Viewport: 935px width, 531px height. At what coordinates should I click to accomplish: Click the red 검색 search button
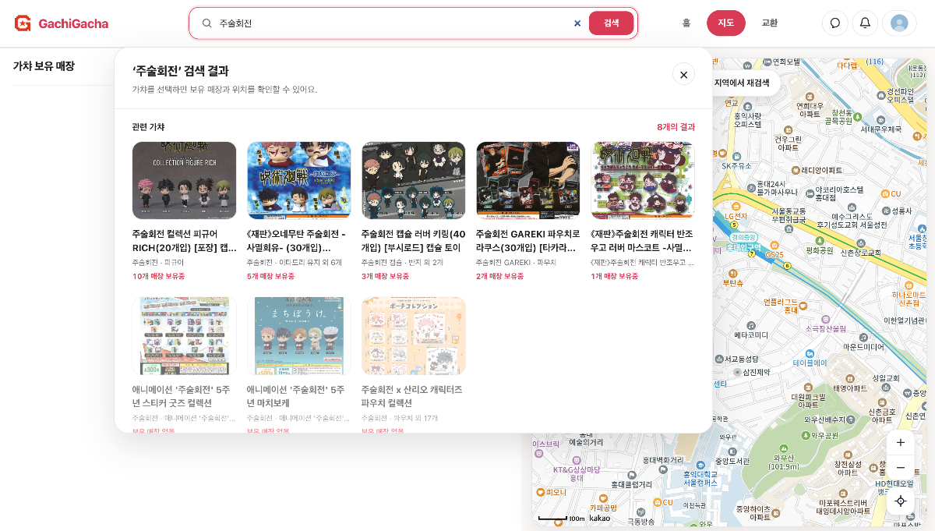tap(612, 23)
